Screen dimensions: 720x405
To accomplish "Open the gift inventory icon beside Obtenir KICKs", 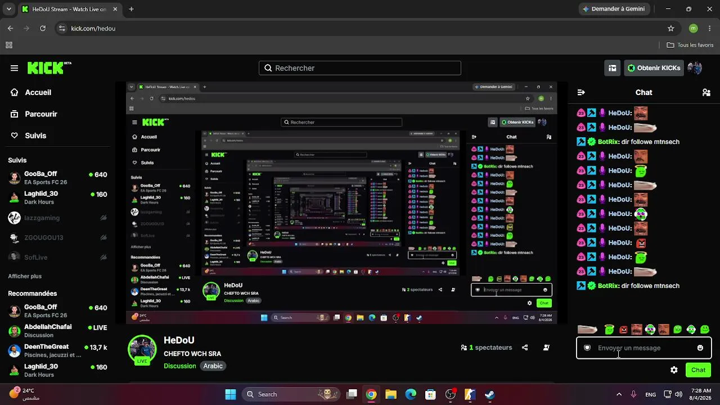I will [612, 68].
